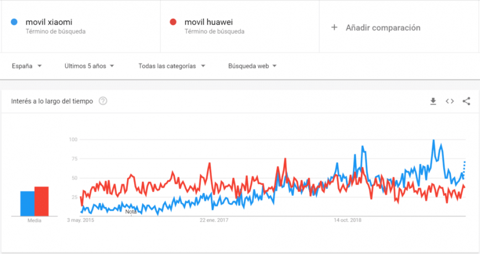
Task: Click the 14 oct. 2018 date label
Action: (x=348, y=220)
